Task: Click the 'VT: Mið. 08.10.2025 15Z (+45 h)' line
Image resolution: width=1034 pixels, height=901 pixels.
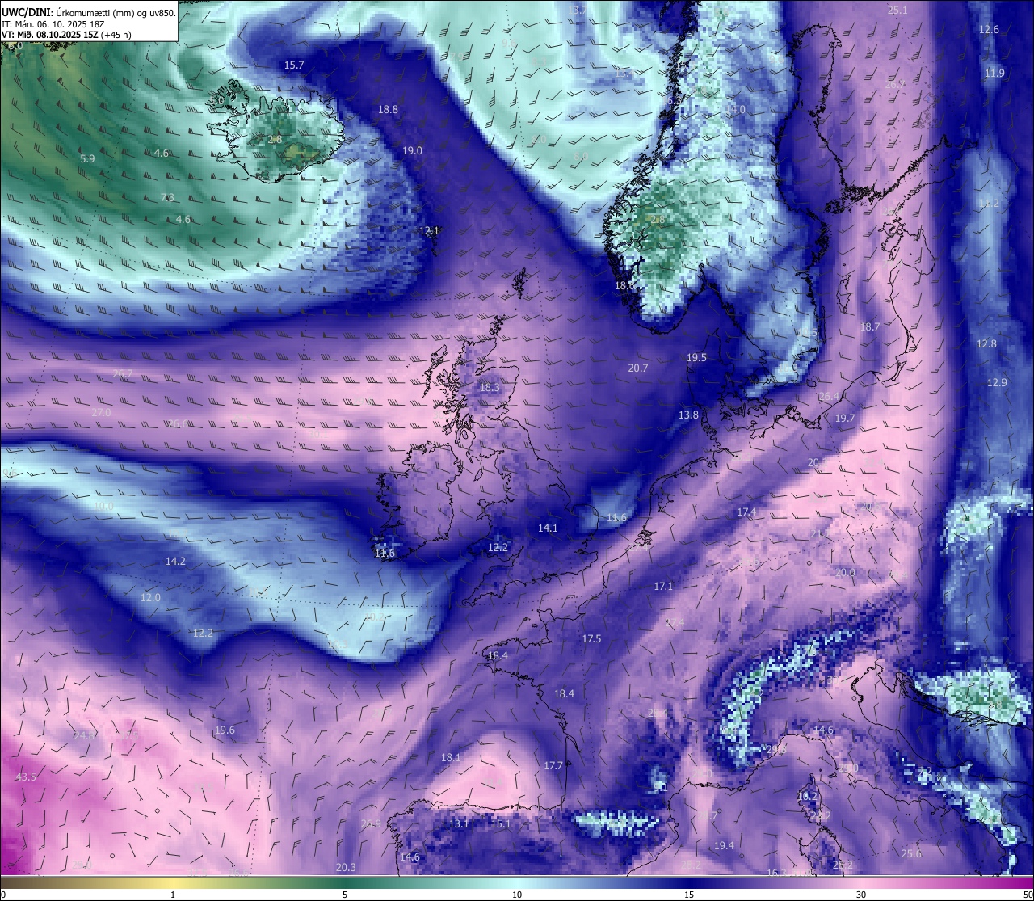Action: coord(66,35)
